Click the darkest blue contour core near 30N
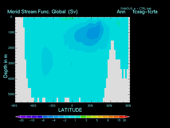This screenshot has width=170, height=128. click(x=93, y=33)
